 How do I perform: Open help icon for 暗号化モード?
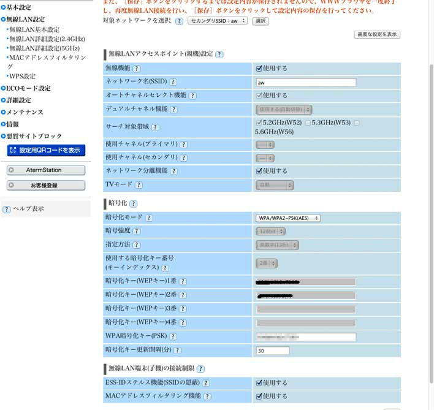click(149, 218)
